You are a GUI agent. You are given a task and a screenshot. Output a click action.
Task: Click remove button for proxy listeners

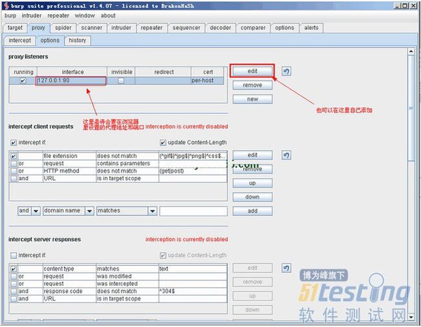253,85
